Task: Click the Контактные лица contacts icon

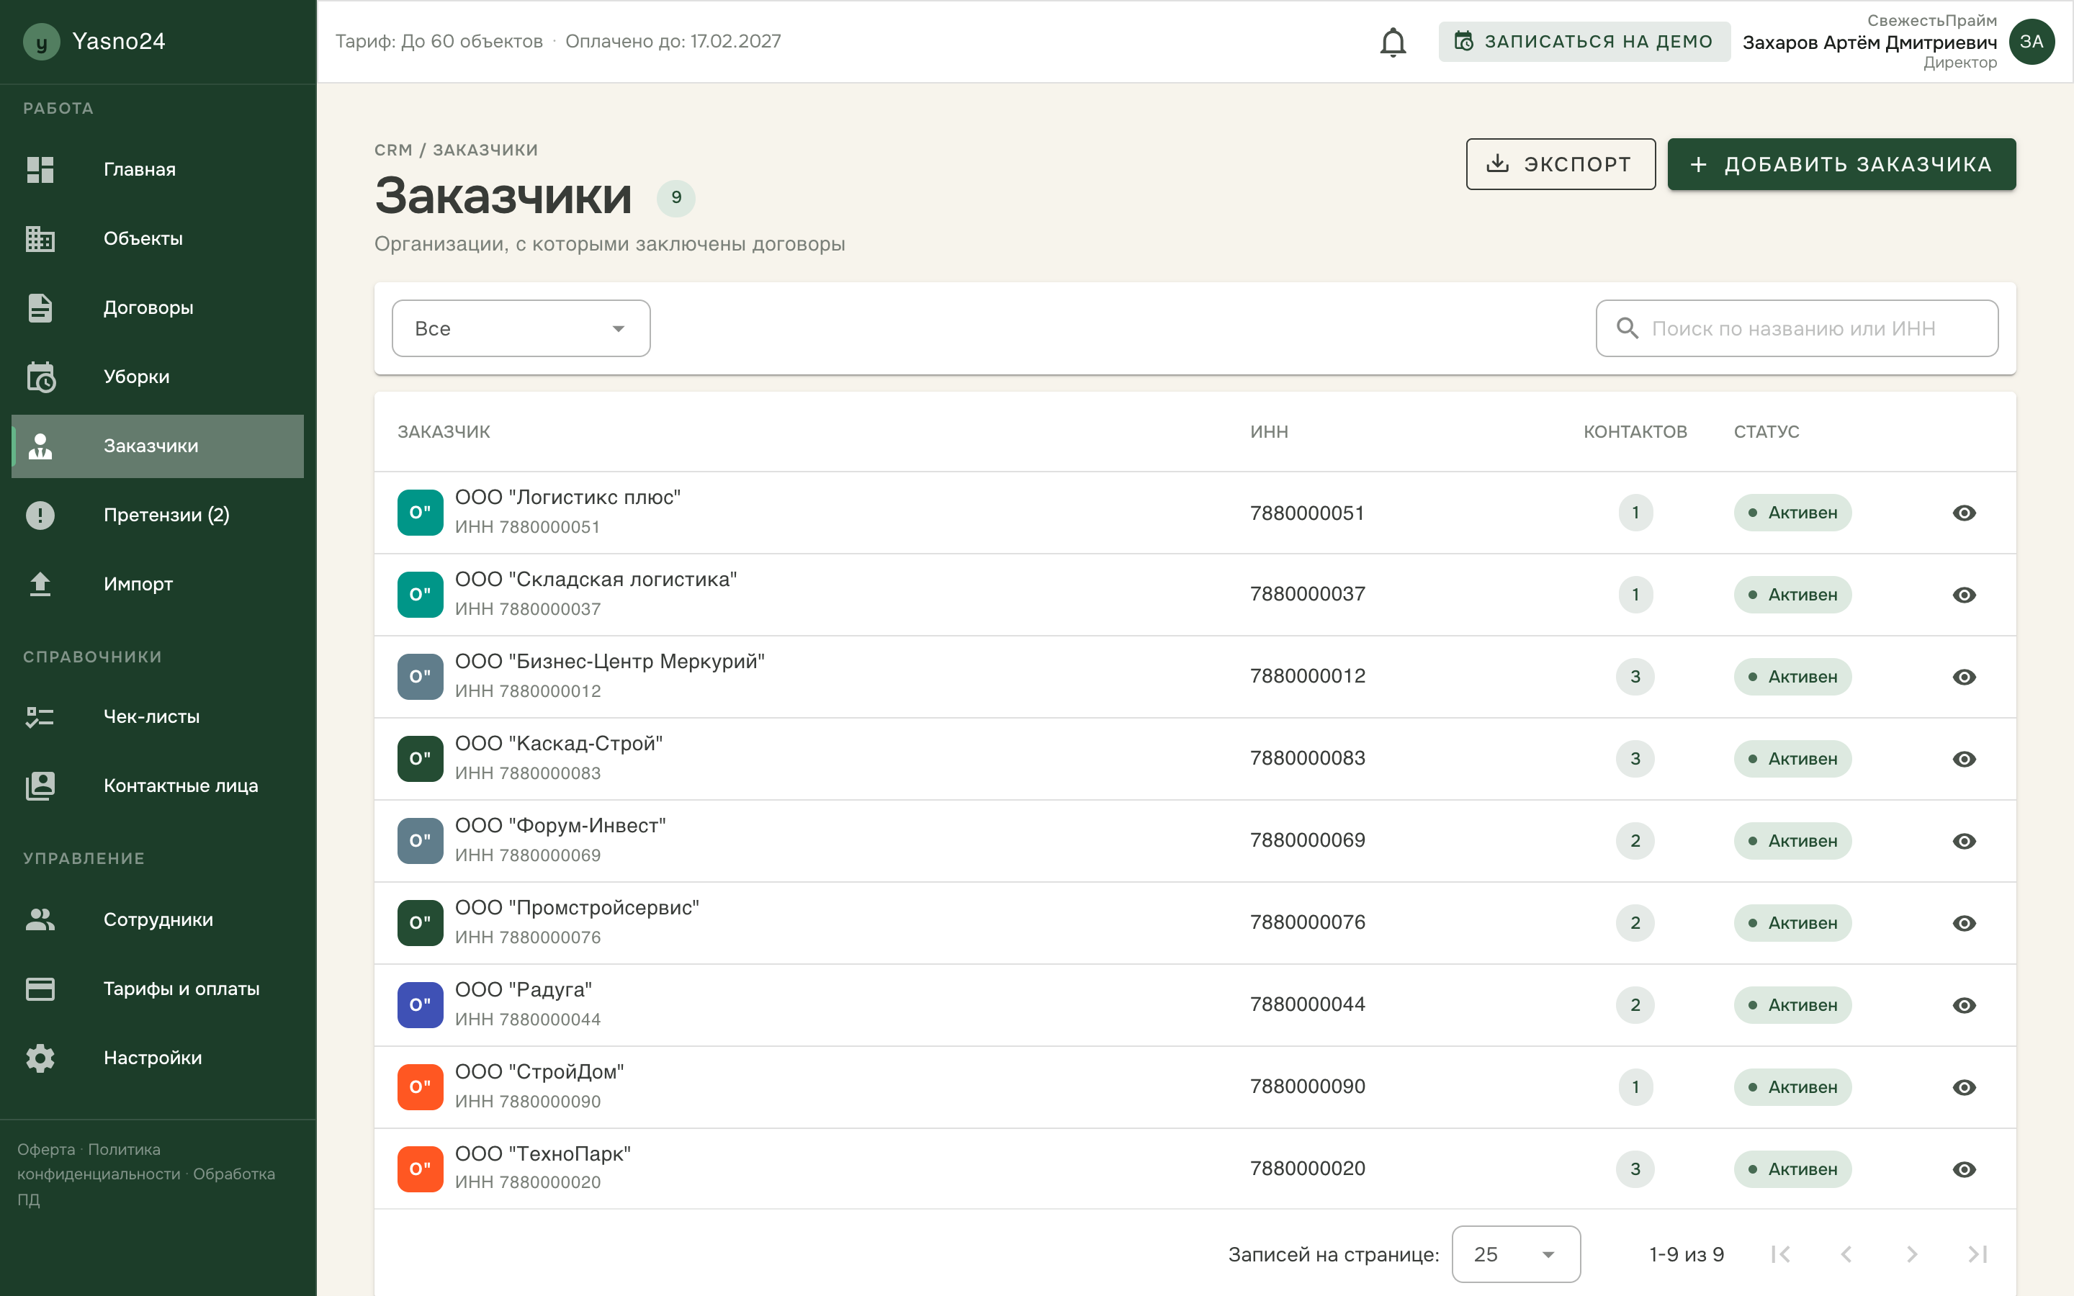Action: click(x=40, y=786)
